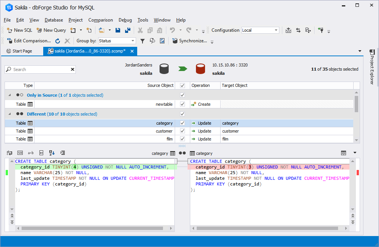Click the Cut scissors icon
The image size is (379, 247).
[140, 30]
